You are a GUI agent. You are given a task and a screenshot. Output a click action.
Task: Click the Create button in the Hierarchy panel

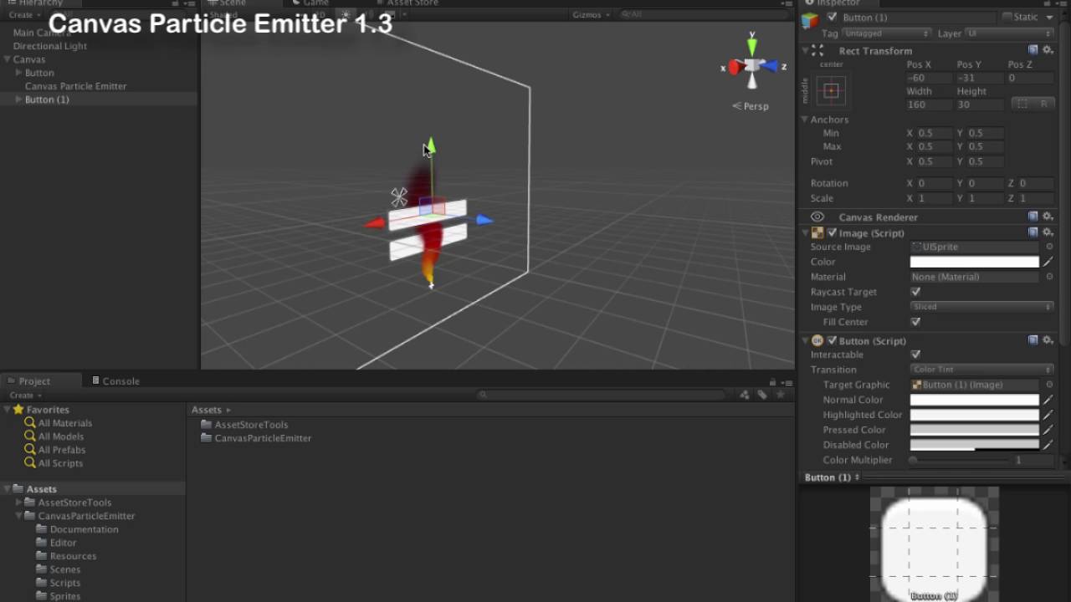(x=23, y=14)
